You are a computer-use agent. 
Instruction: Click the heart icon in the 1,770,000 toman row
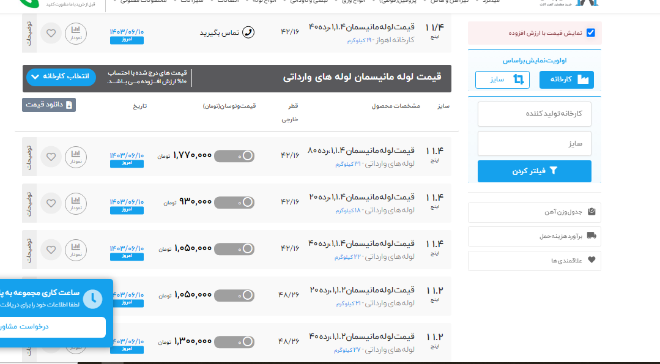click(51, 156)
